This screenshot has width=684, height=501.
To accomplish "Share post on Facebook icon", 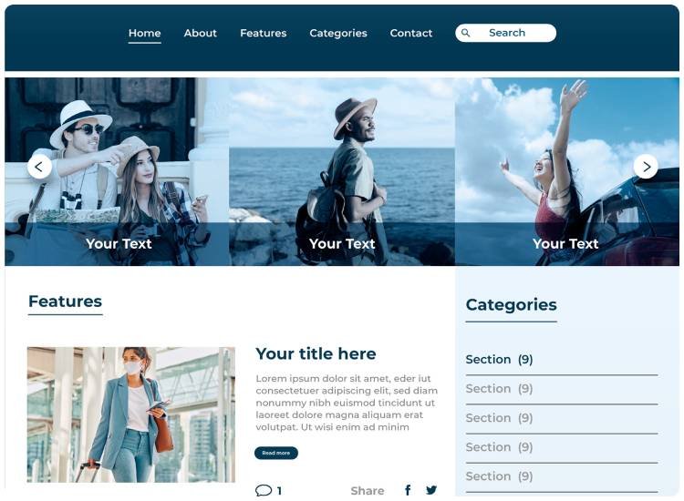I will point(408,490).
